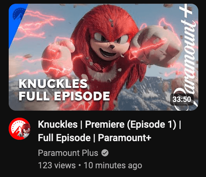Click the '10 minutes ago' timestamp
This screenshot has width=206, height=177.
pos(113,165)
